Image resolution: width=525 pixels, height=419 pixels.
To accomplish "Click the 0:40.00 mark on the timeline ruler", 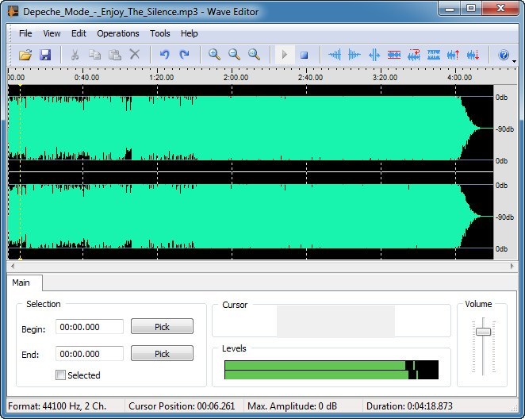I will coord(86,77).
